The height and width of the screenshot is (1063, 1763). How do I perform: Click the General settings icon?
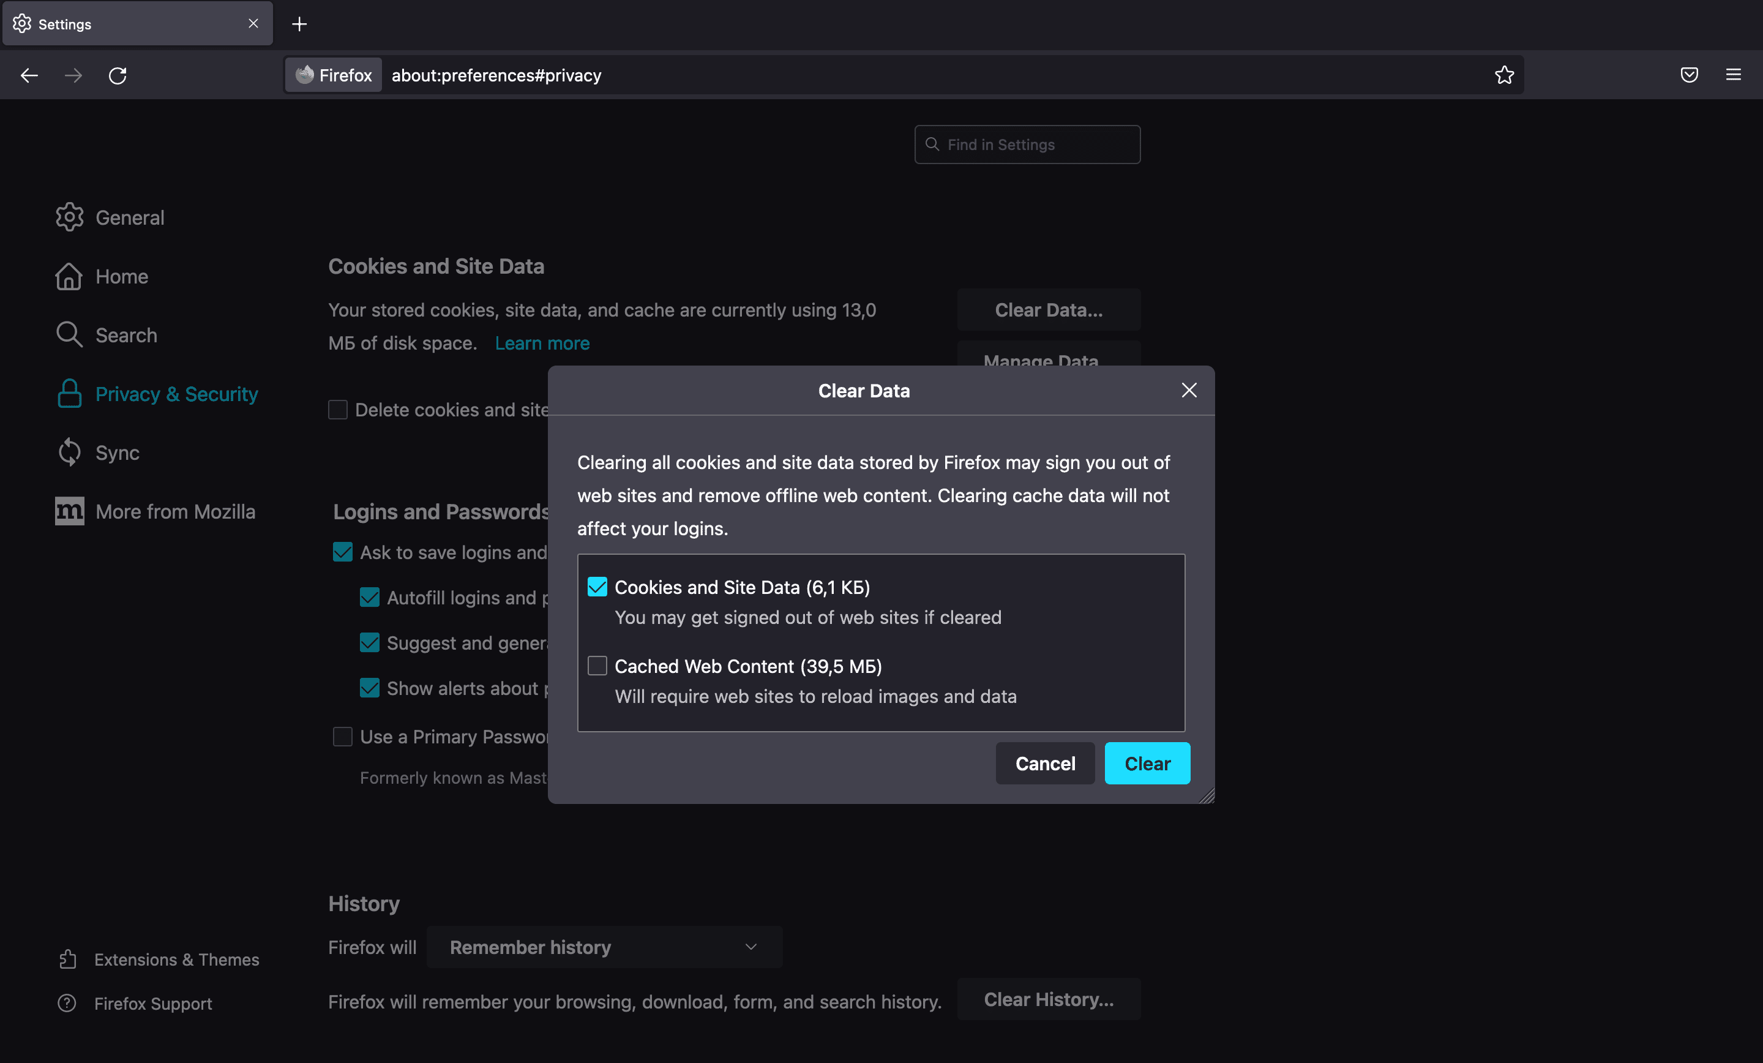69,217
